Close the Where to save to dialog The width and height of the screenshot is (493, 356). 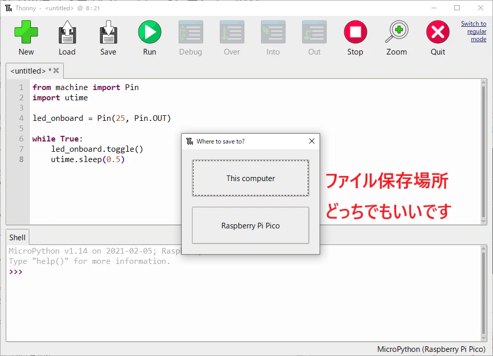point(312,141)
